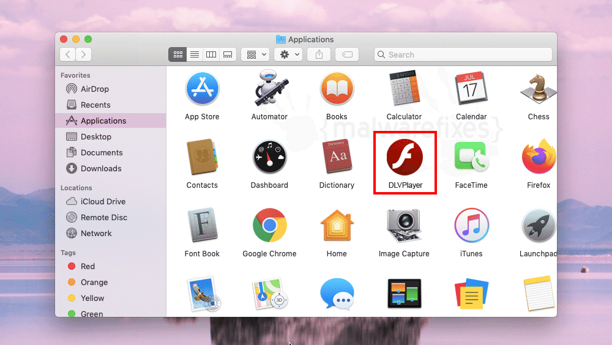Open the group-by arrangement dropdown
Screen dimensions: 612x345
click(x=256, y=54)
